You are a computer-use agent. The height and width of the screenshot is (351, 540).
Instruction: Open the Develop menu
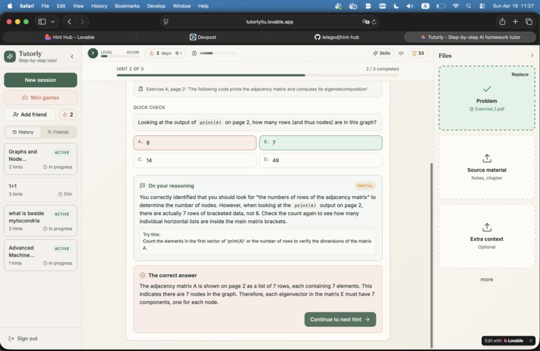point(156,6)
